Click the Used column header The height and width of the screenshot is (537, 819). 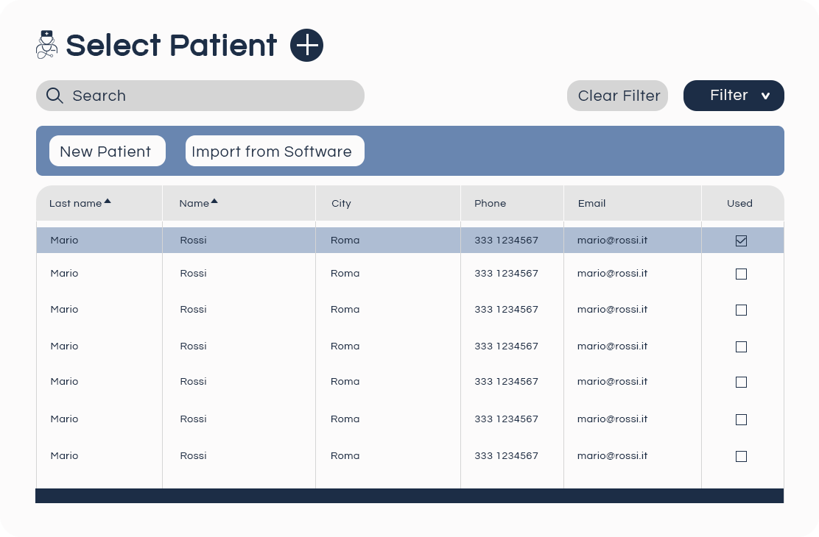[x=739, y=204]
